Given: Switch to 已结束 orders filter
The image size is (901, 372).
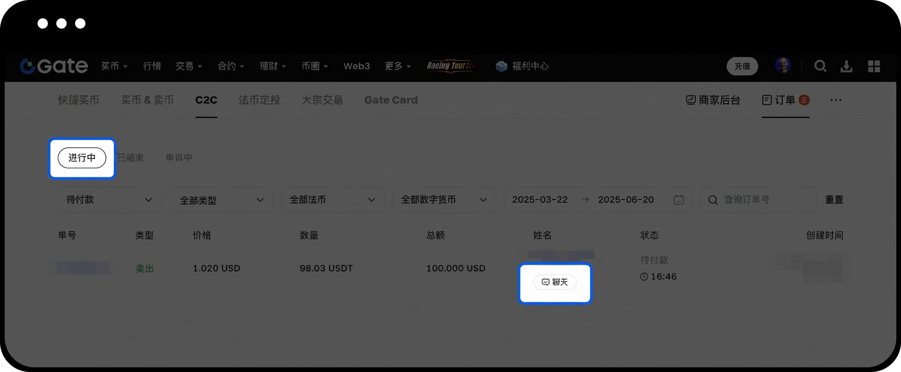Looking at the screenshot, I should coord(131,158).
